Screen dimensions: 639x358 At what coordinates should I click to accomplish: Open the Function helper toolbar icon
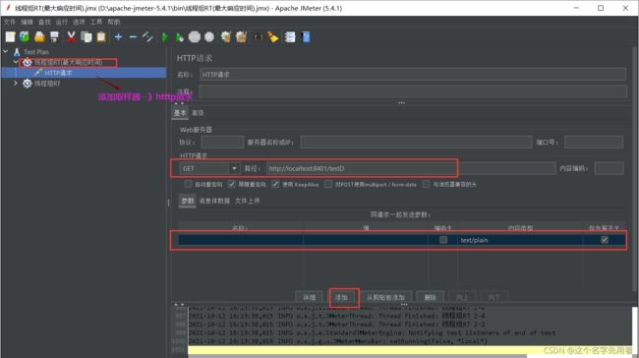290,37
